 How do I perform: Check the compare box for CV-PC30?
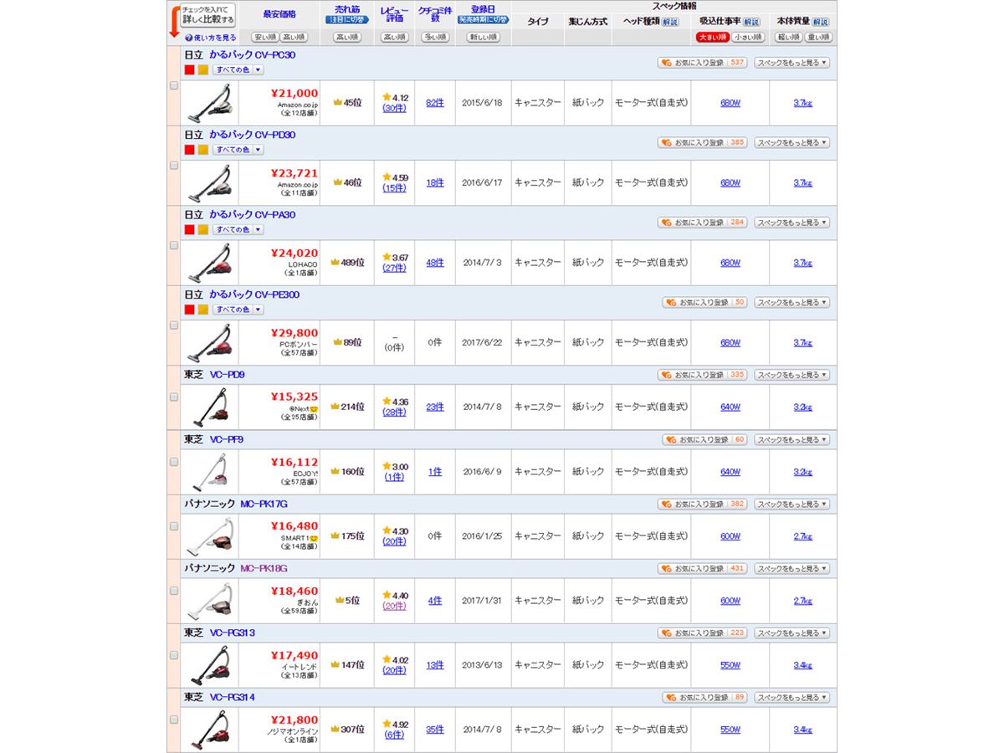pyautogui.click(x=174, y=85)
